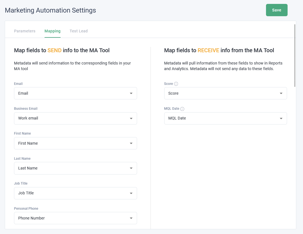Click the caret arrow in the Last Name field
The height and width of the screenshot is (234, 303).
pyautogui.click(x=131, y=168)
